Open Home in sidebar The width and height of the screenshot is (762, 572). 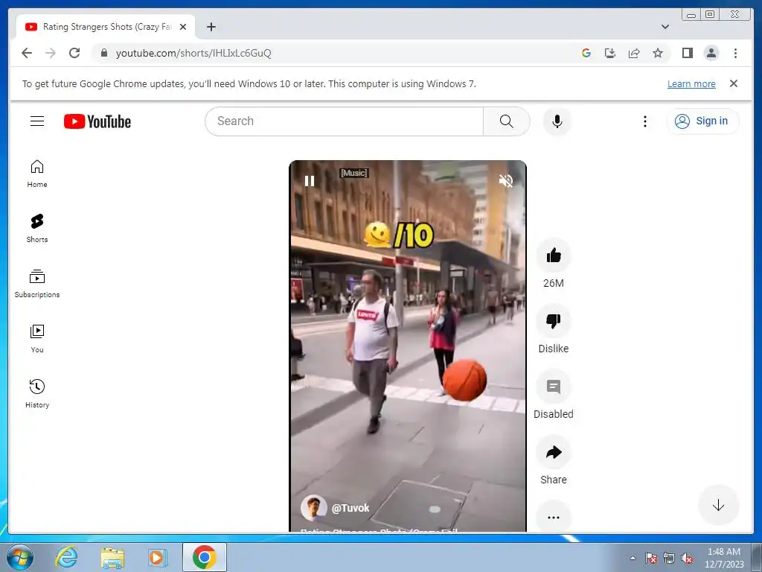point(37,174)
